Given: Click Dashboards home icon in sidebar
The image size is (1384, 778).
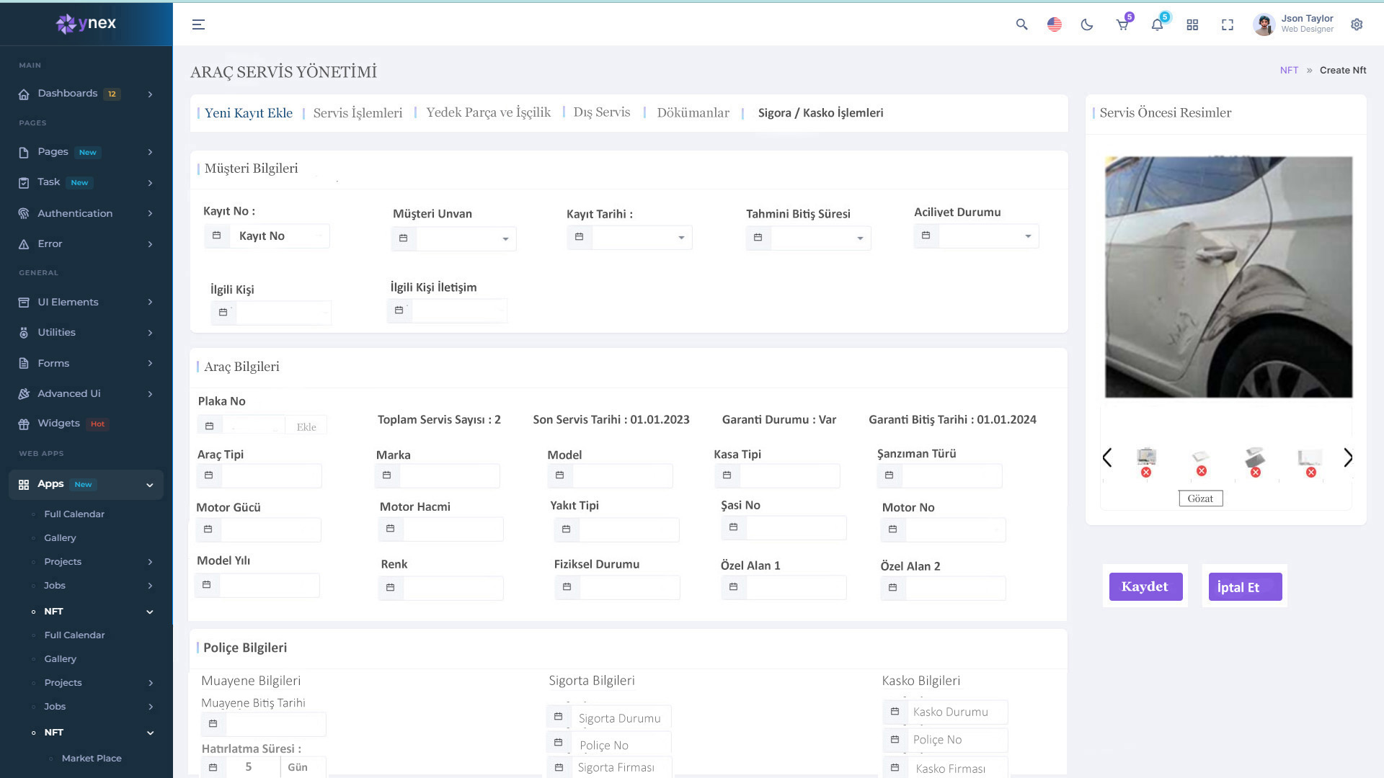Looking at the screenshot, I should pos(24,94).
